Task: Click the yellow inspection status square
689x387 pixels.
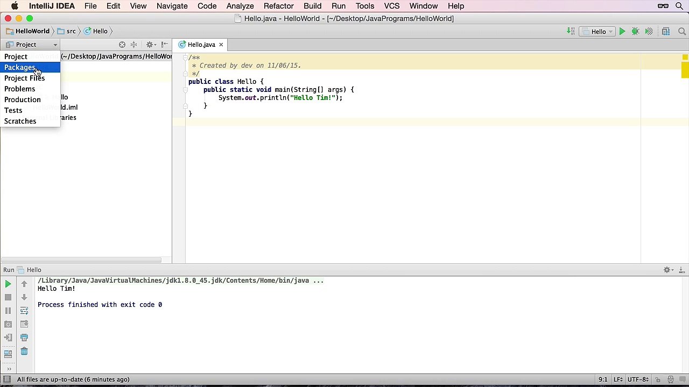Action: point(685,57)
